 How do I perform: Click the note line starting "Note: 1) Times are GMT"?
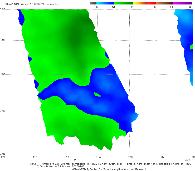(111, 164)
